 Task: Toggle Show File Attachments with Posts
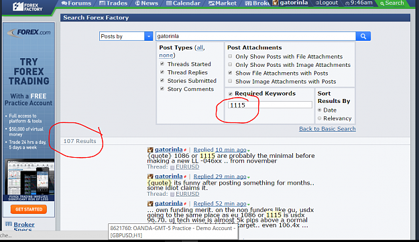230,73
